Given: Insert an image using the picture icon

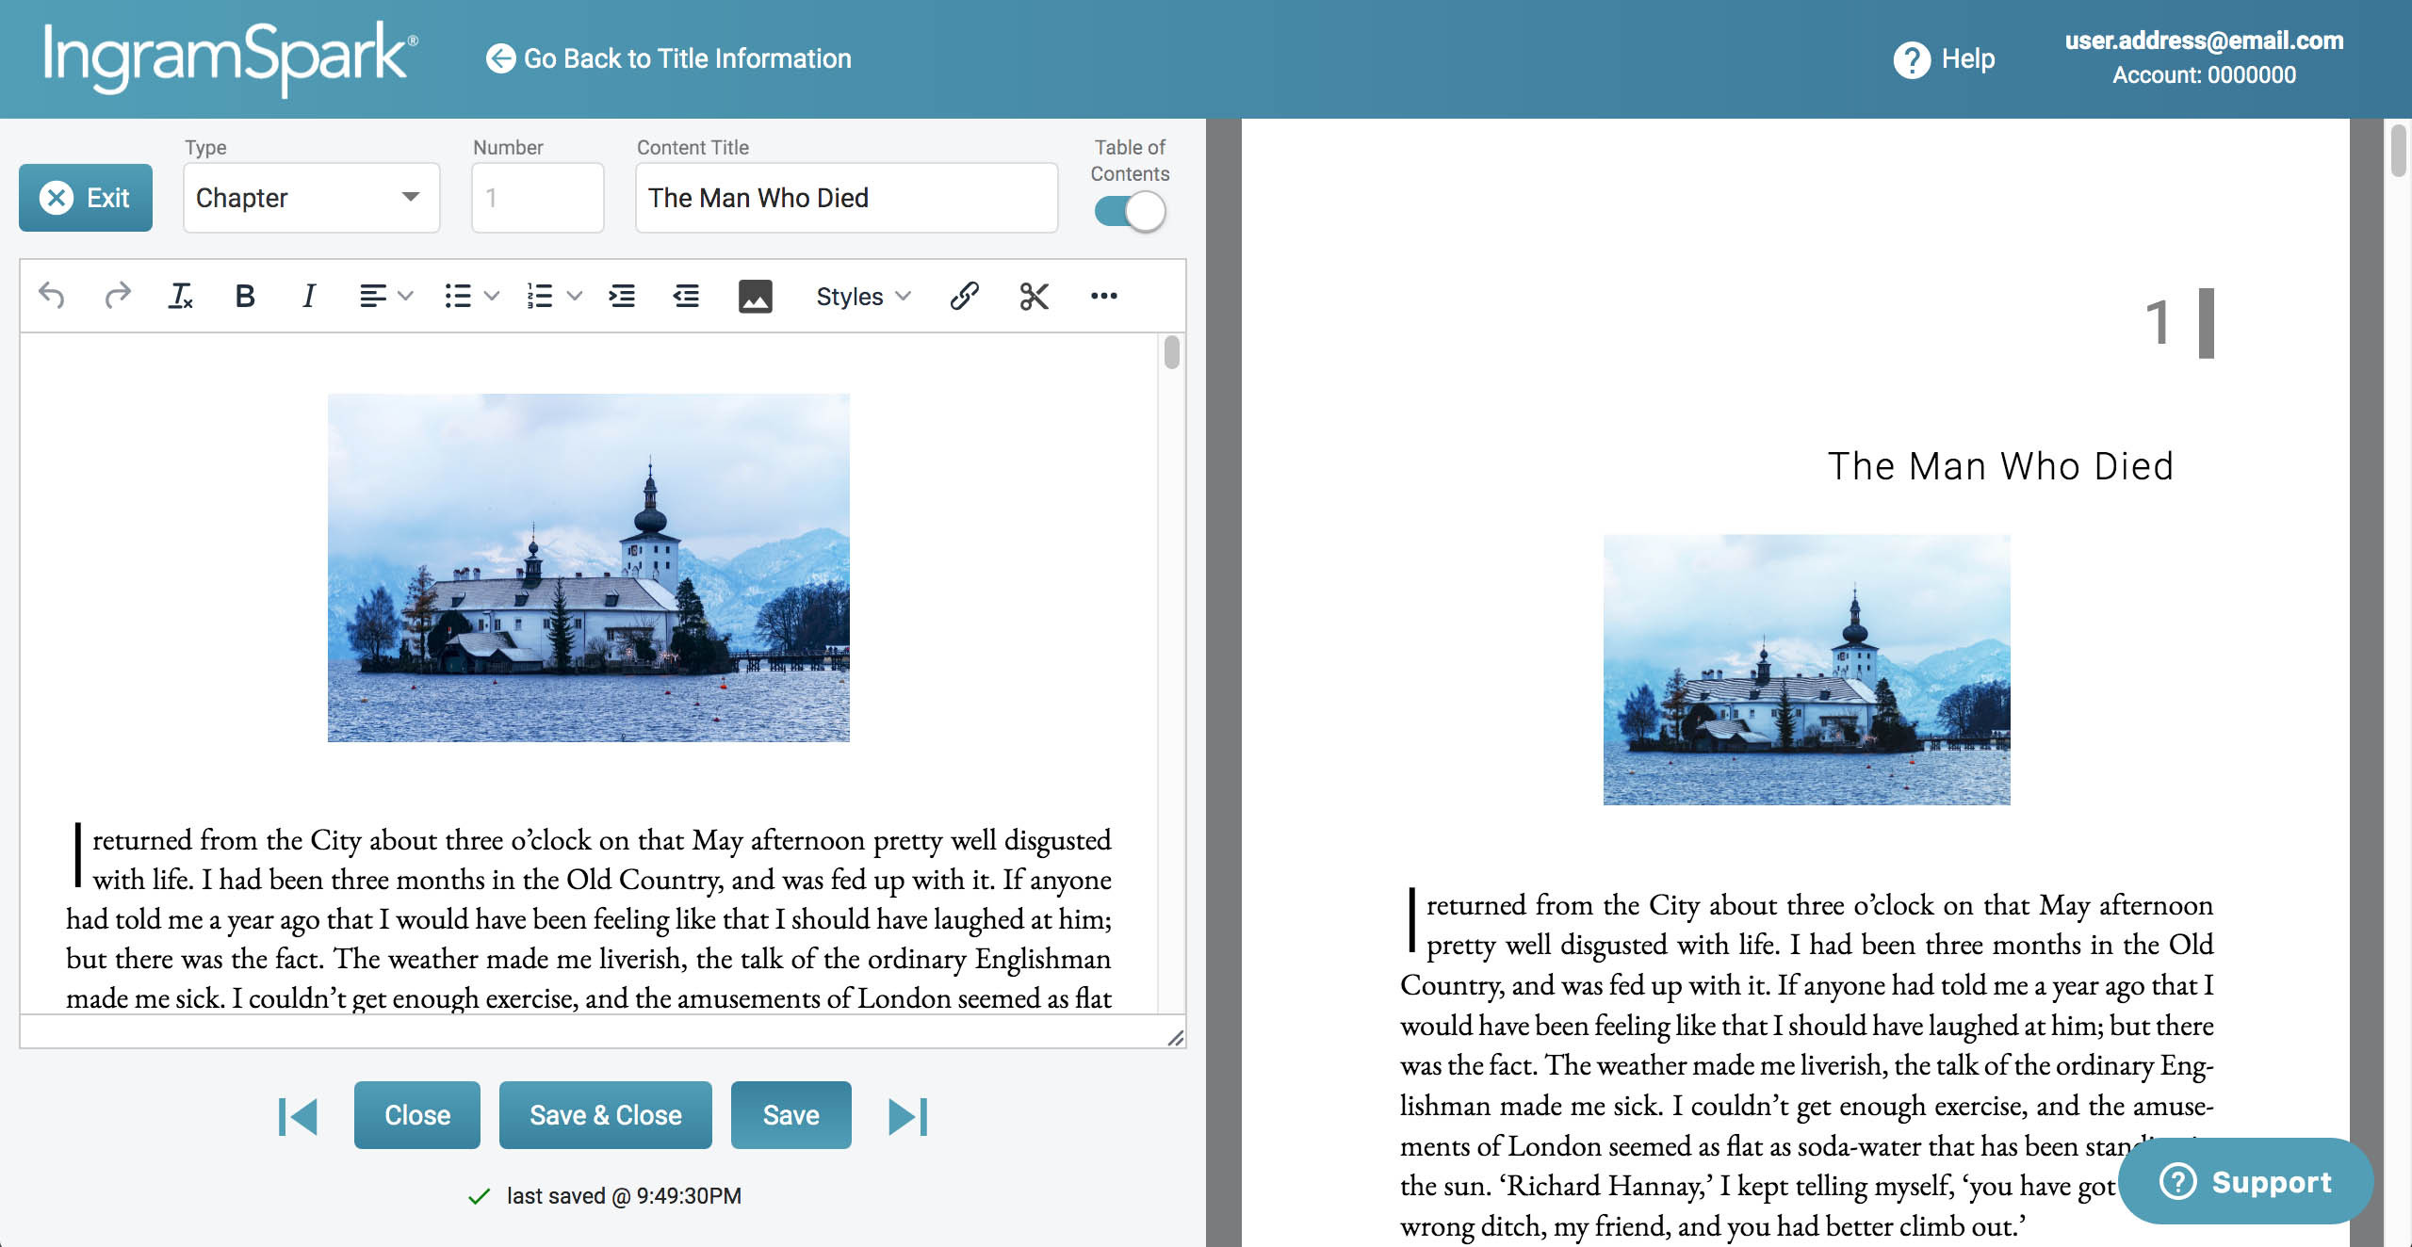Looking at the screenshot, I should coord(755,296).
